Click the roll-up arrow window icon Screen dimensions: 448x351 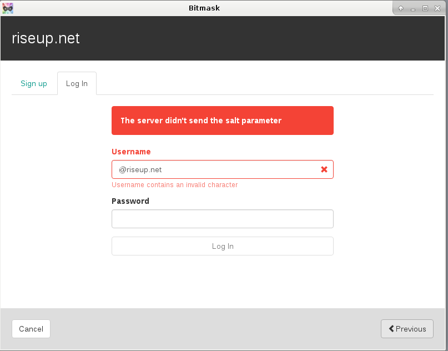point(401,8)
